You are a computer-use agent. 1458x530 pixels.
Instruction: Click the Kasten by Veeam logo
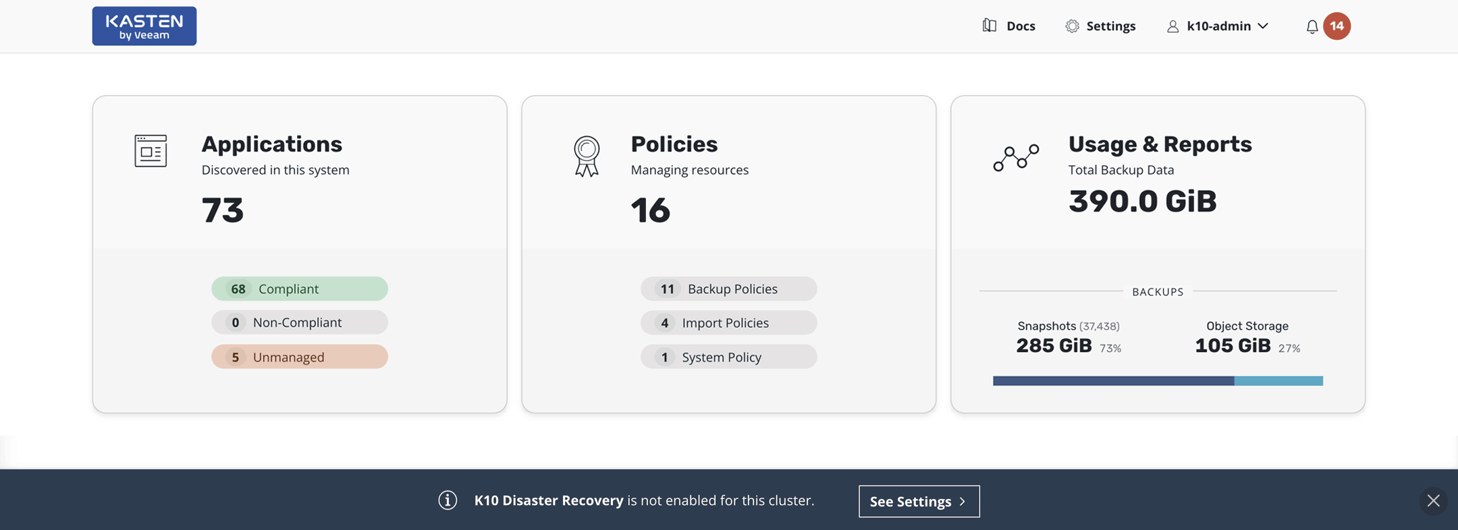tap(144, 26)
